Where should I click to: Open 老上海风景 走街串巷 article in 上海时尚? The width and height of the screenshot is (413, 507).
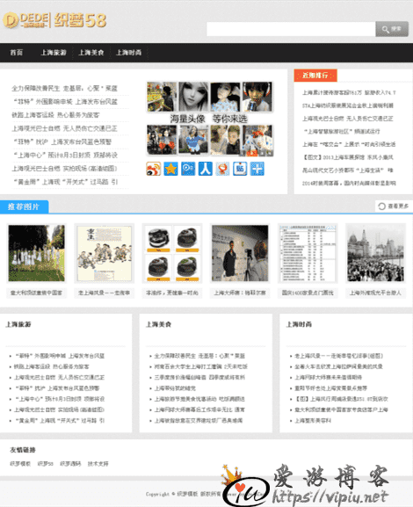tap(338, 356)
